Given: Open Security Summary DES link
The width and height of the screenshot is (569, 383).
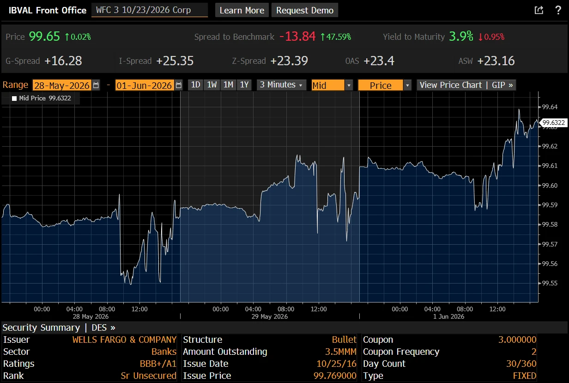Looking at the screenshot, I should 59,327.
